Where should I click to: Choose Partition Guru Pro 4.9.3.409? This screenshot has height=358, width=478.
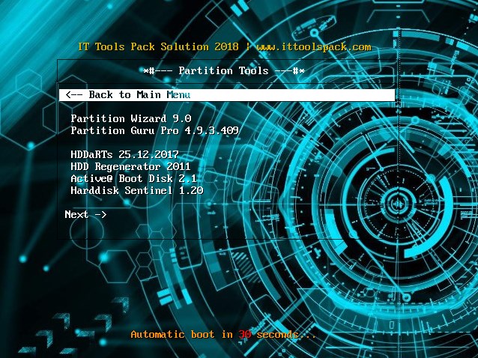(155, 130)
